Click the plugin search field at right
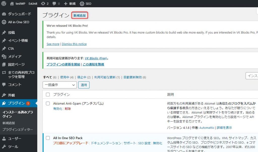The image size is (258, 152). [252, 76]
